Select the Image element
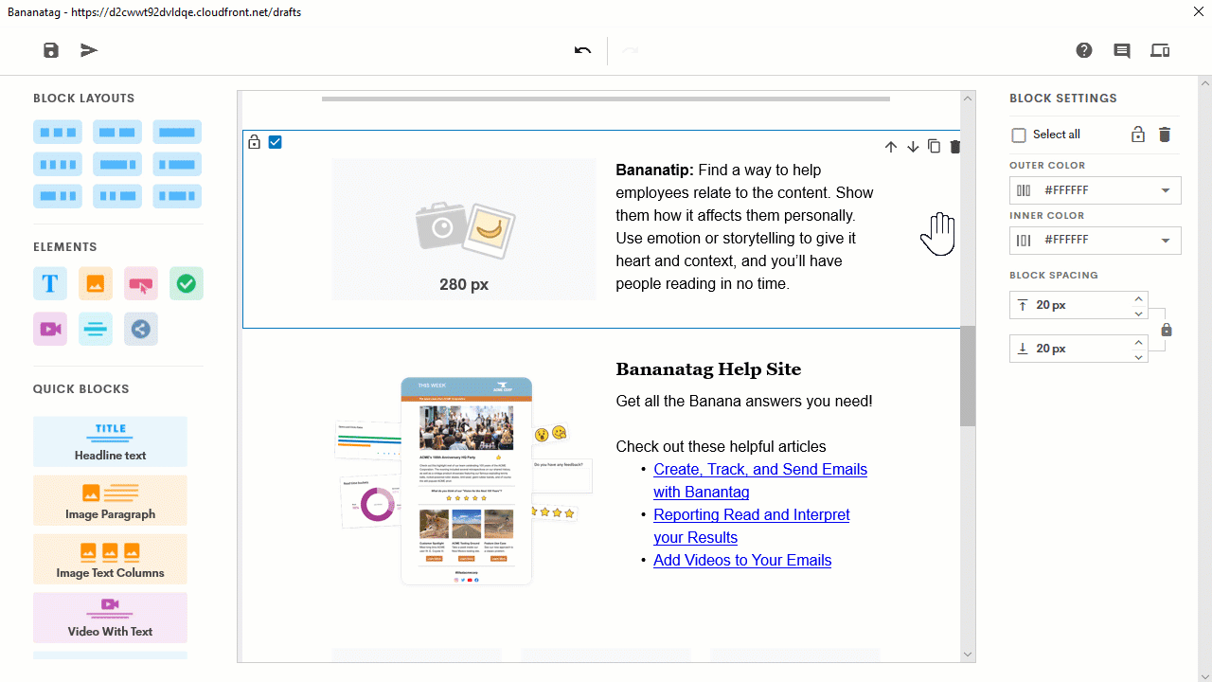1212x682 pixels. 96,283
